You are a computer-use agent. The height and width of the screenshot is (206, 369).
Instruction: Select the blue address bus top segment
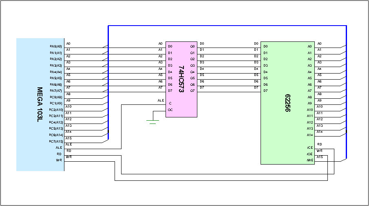click(x=227, y=26)
